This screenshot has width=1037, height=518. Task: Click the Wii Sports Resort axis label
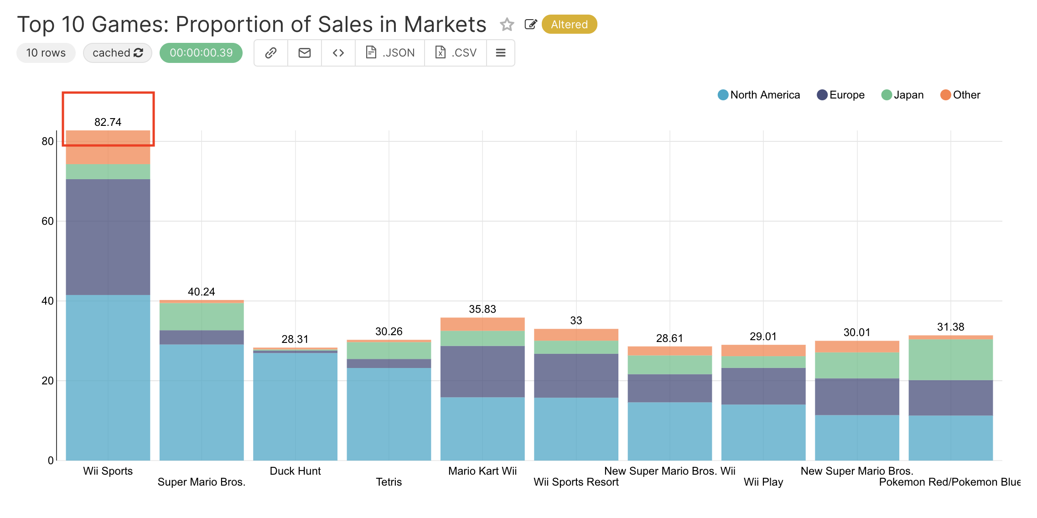click(x=576, y=482)
